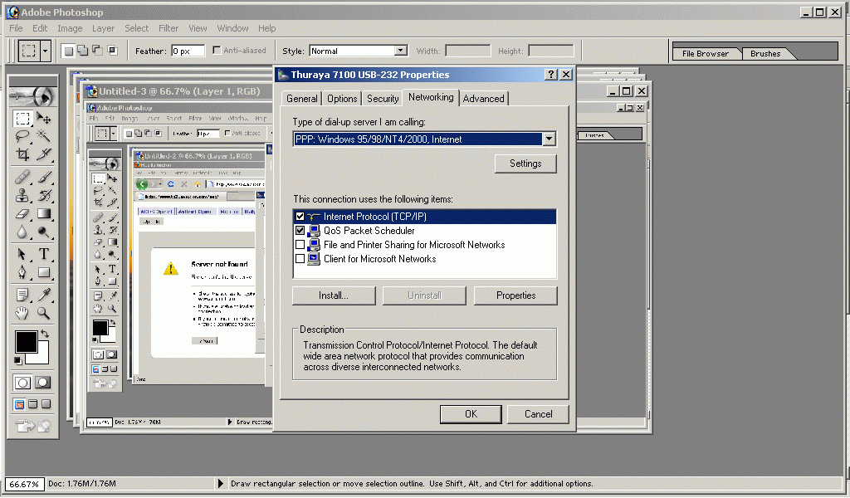Choose the Hand tool in the main toolbox
This screenshot has height=498, width=850.
22,313
